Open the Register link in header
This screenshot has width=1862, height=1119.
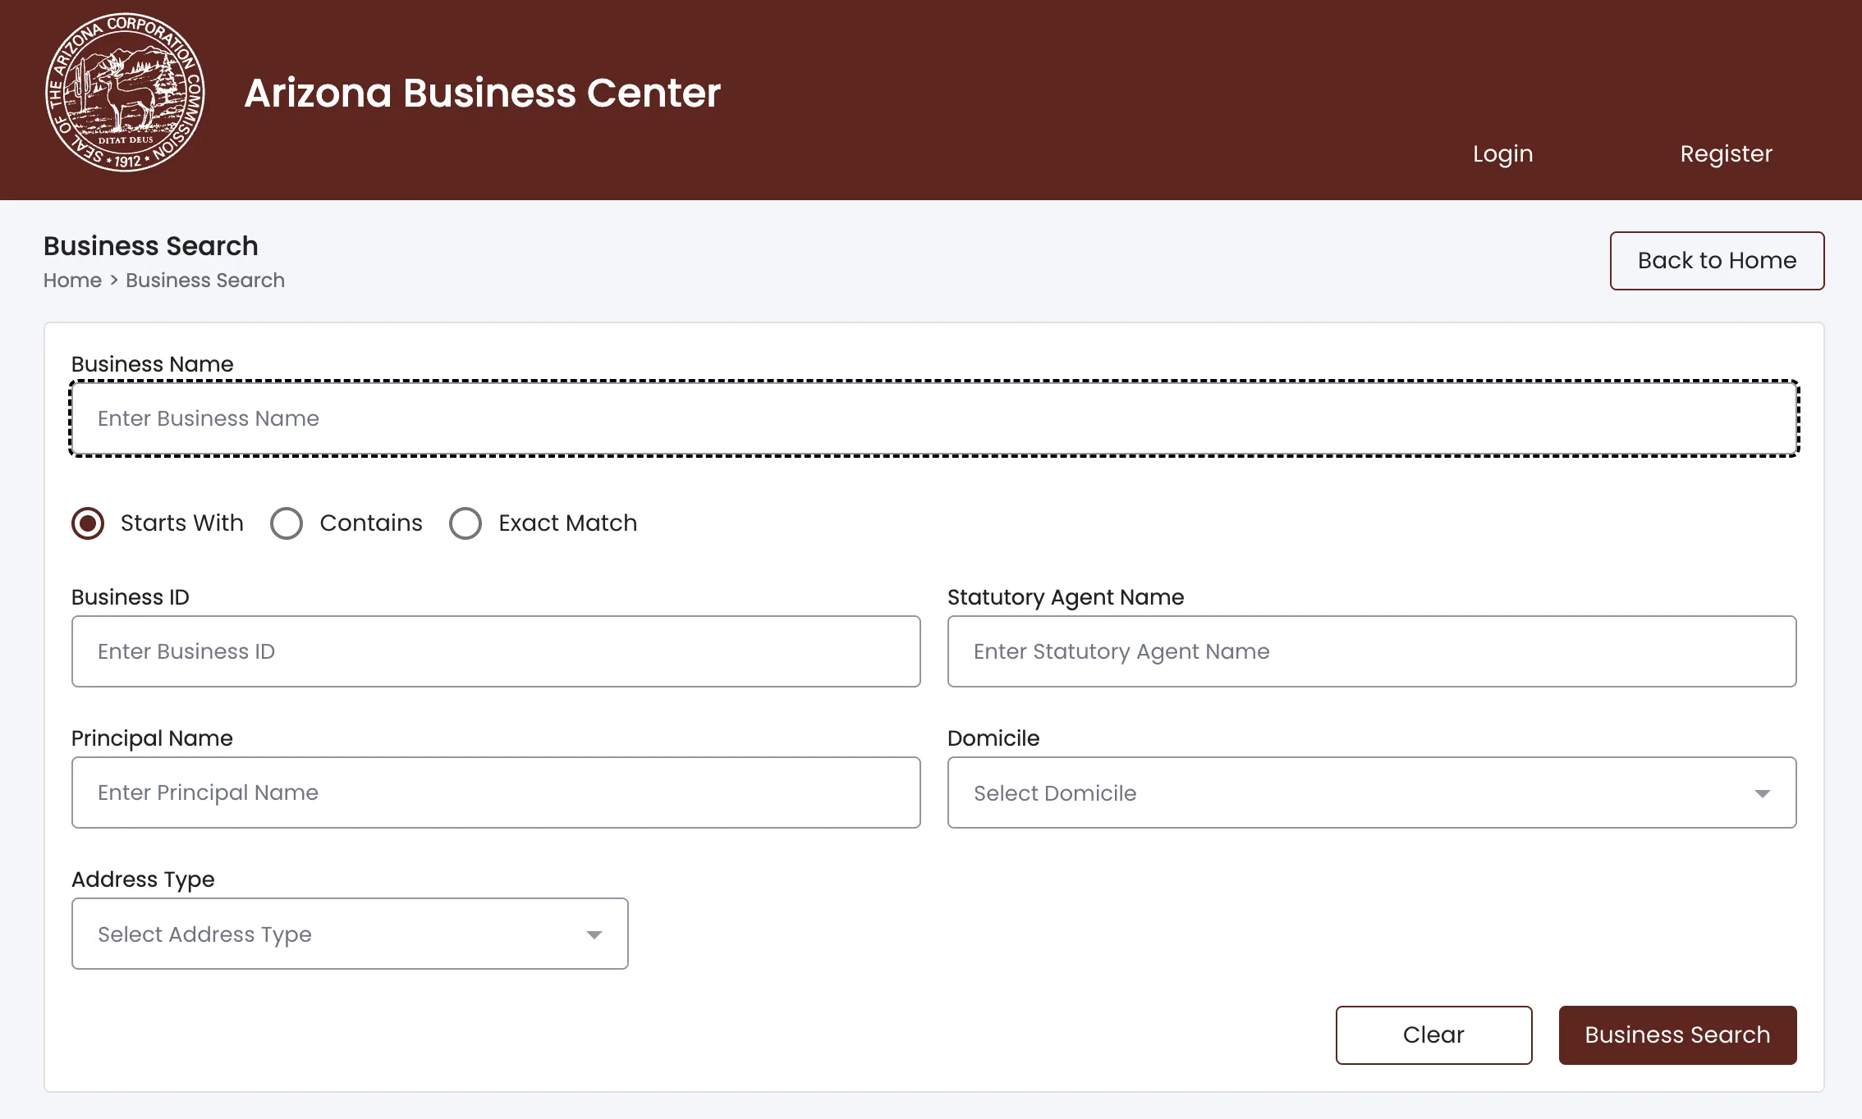pos(1726,153)
